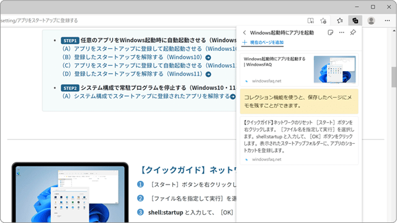
Task: Click 現在のページを追加 link
Action: click(x=263, y=43)
